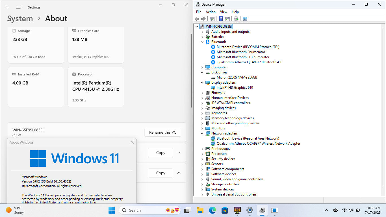Click Scan for hardware changes toolbar icon
Viewport: 386px width, 217px height.
tap(245, 19)
